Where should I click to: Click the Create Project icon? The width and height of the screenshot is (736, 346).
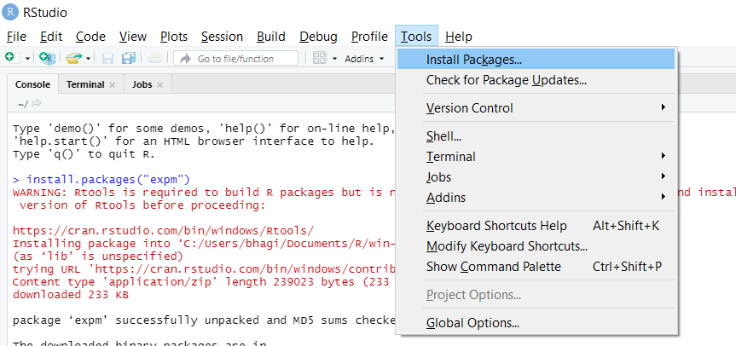(48, 58)
